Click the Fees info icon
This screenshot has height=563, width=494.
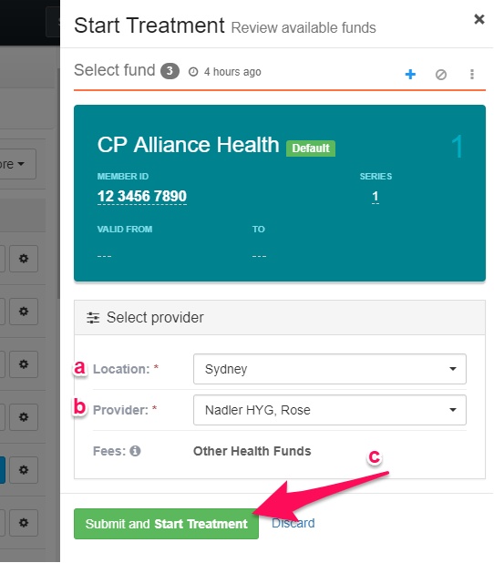point(135,451)
